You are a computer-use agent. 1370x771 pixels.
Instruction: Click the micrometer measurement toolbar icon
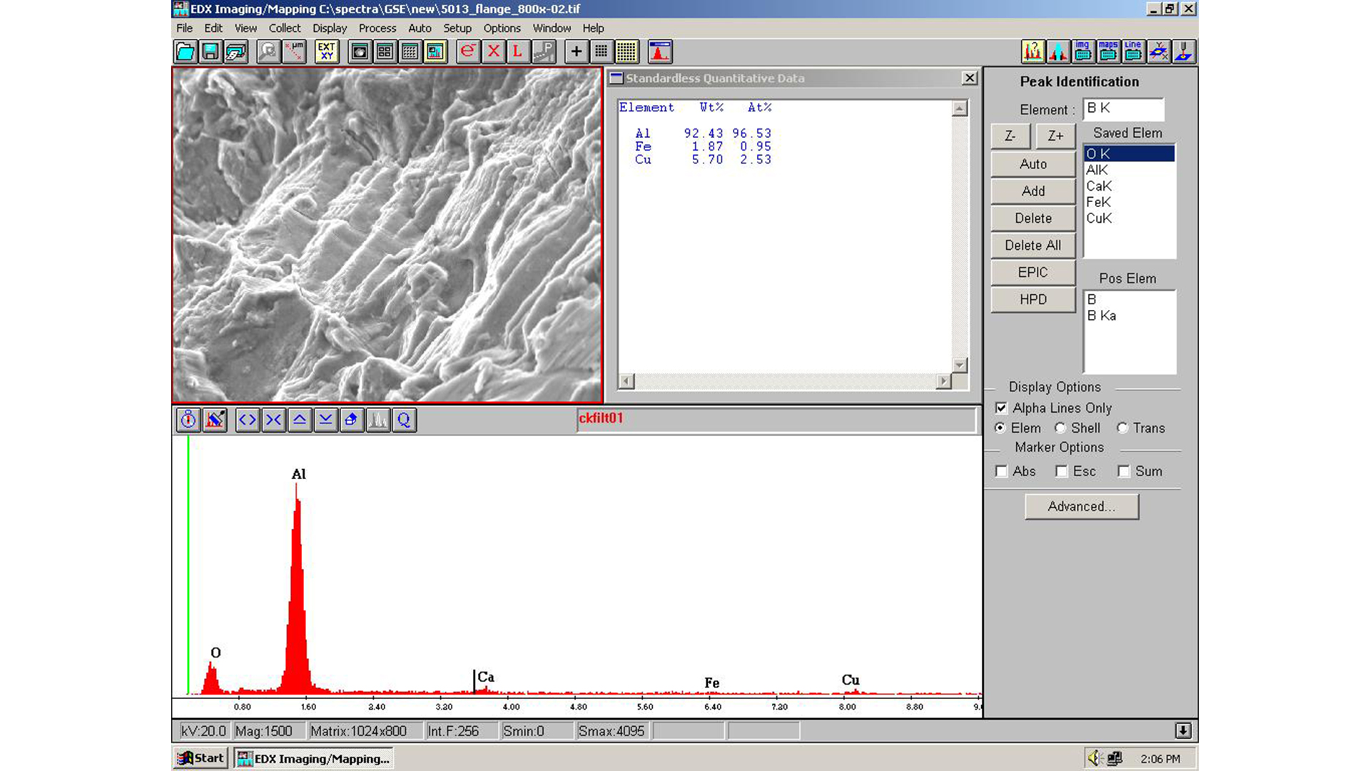point(294,51)
